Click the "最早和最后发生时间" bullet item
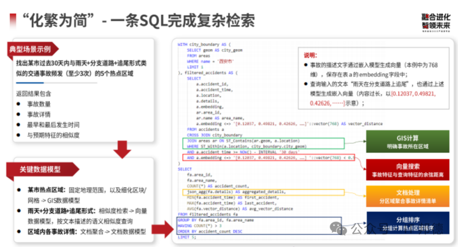Image resolution: width=458 pixels, height=247 pixels. pos(53,125)
